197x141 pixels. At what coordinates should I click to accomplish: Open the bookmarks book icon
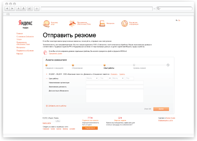tap(8, 14)
